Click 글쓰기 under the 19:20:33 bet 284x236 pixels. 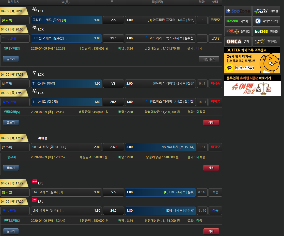point(11,59)
